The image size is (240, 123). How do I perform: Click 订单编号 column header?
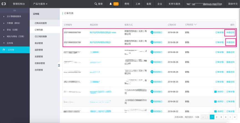[68, 25]
